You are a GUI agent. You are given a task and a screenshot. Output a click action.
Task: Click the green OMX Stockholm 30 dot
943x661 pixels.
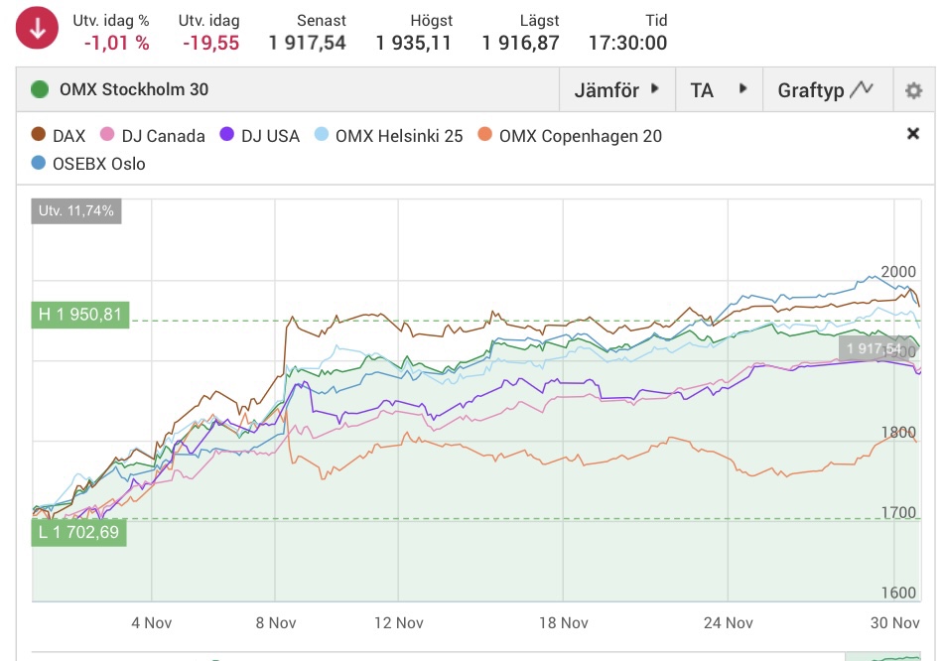(40, 90)
